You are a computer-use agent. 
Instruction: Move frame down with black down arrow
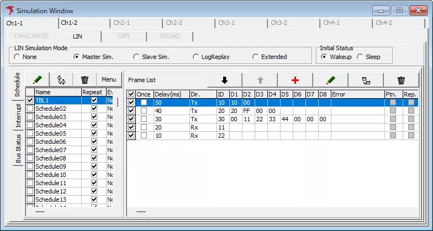tap(224, 80)
